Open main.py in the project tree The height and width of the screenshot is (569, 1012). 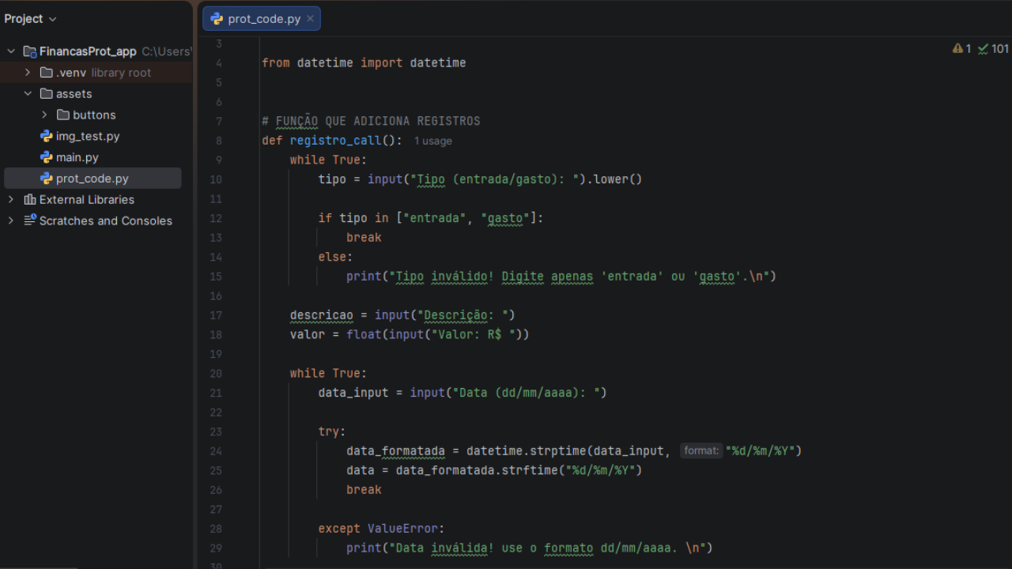point(77,157)
